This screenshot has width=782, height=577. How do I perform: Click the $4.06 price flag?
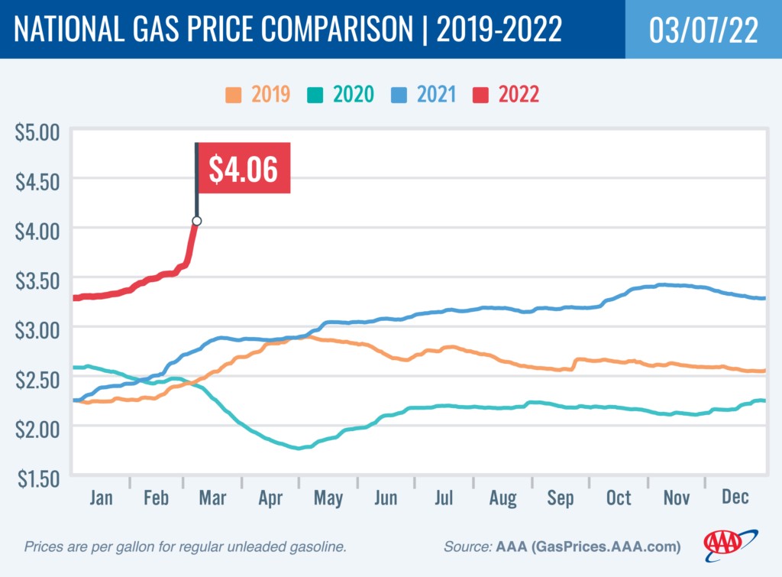244,169
